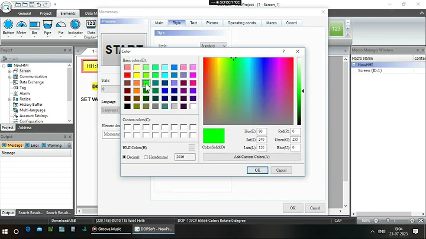Viewport: 426px width, 239px height.
Task: Click DOPSoft application logo icon
Action: (7, 7)
